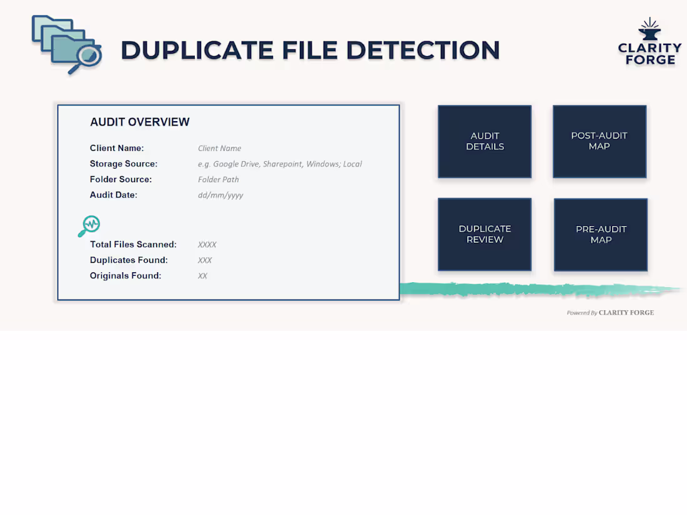Click the green magnifying glass analytics icon
This screenshot has width=687, height=515.
(x=89, y=226)
